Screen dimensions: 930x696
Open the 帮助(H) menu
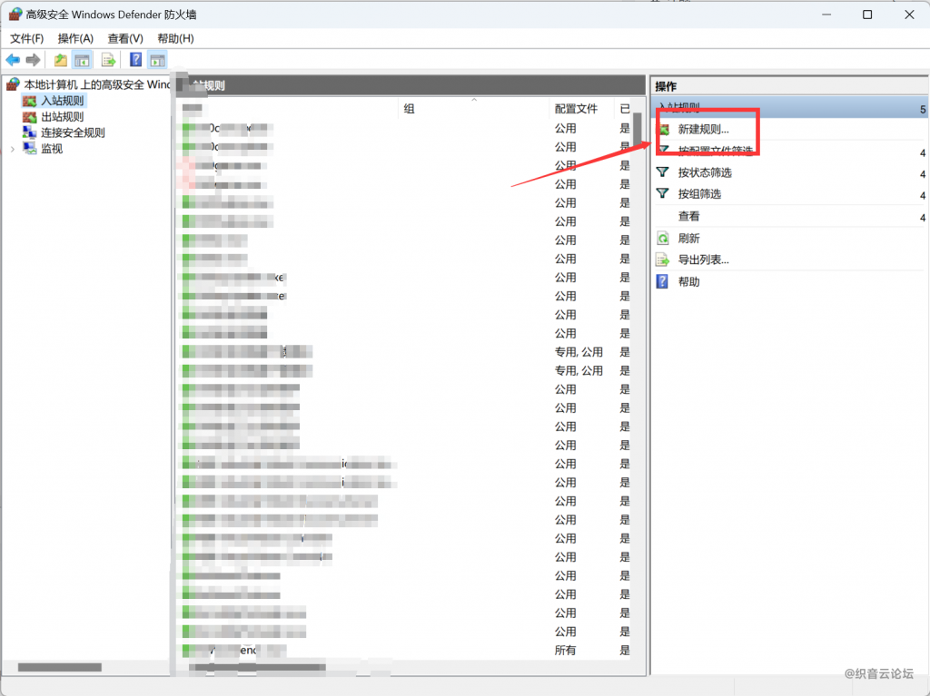[175, 38]
